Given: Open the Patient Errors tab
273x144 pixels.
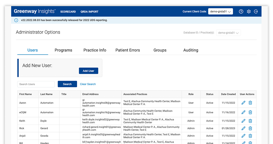Looking at the screenshot, I should pos(128,50).
